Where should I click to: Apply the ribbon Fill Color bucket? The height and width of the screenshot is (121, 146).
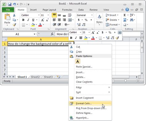point(33,25)
